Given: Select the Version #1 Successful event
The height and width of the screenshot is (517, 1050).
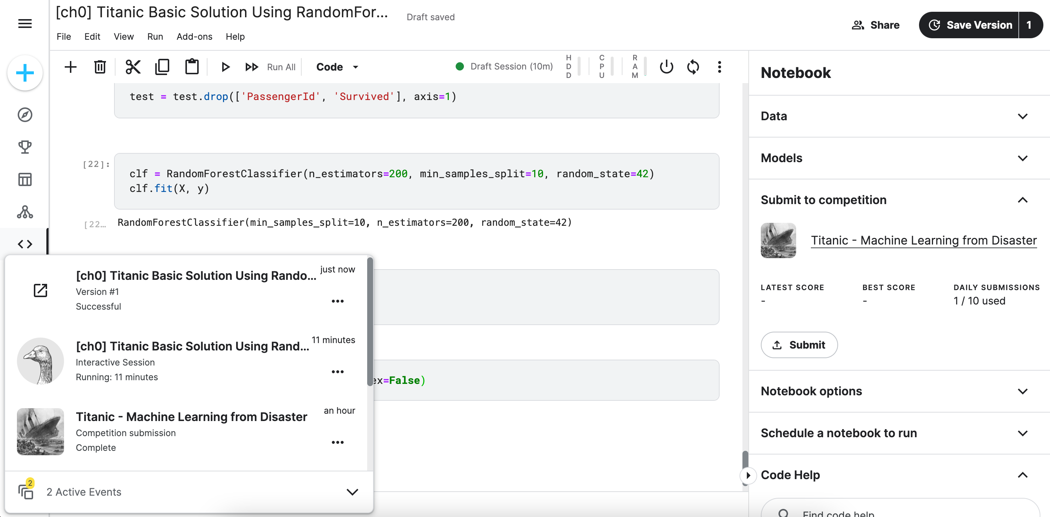Looking at the screenshot, I should point(186,290).
